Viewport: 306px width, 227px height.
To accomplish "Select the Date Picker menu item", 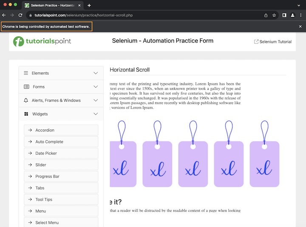I will pos(46,153).
